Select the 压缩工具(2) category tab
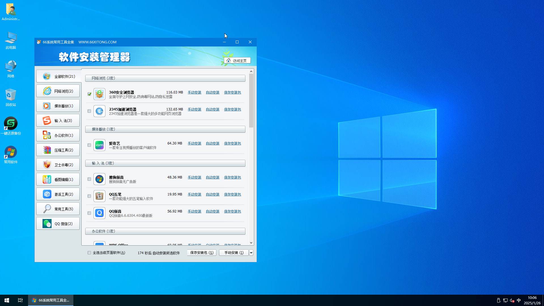Viewport: 544px width, 306px height. pyautogui.click(x=58, y=150)
